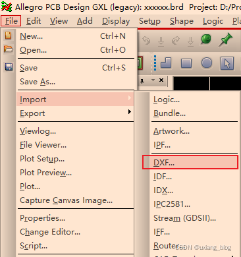
Task: Click the green pushpin toolbar icon
Action: click(x=225, y=40)
